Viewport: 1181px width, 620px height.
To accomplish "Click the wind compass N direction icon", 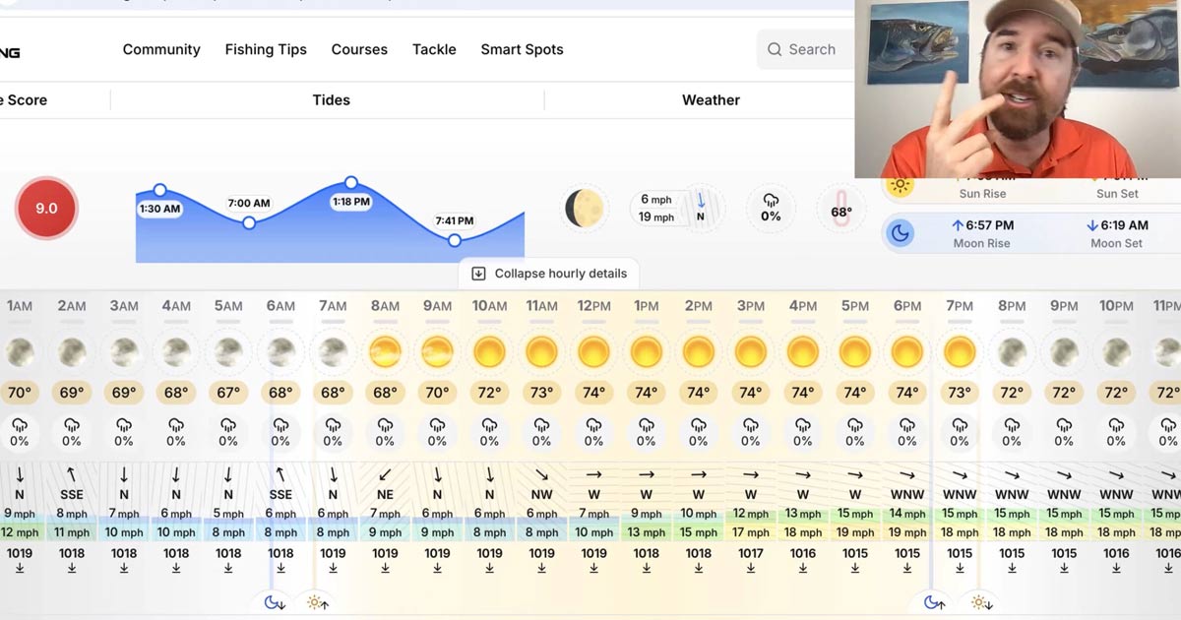I will pos(701,208).
